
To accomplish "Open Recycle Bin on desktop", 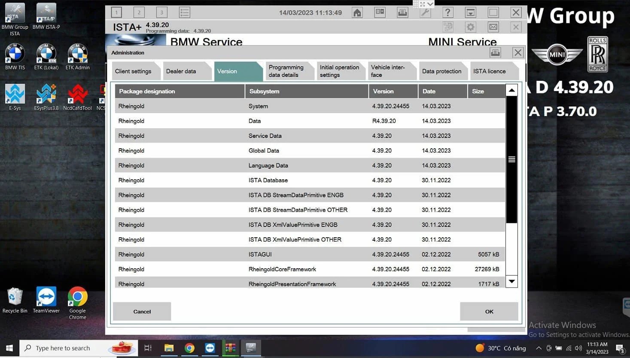I will pos(15,300).
